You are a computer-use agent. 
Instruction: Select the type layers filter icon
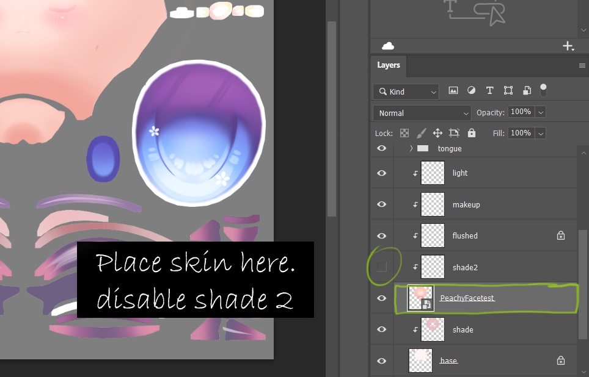tap(489, 90)
